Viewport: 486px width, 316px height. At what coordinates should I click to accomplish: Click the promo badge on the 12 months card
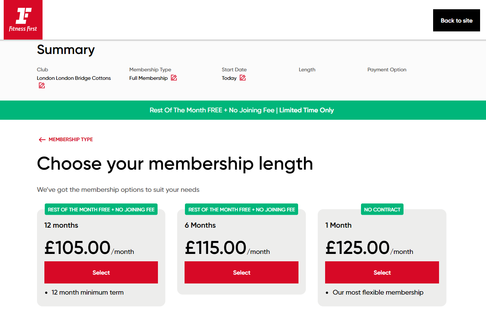[101, 209]
